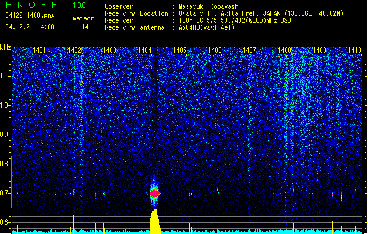368x234 pixels.
Task: Click the 1.0 frequency axis label
Action: (x=5, y=105)
